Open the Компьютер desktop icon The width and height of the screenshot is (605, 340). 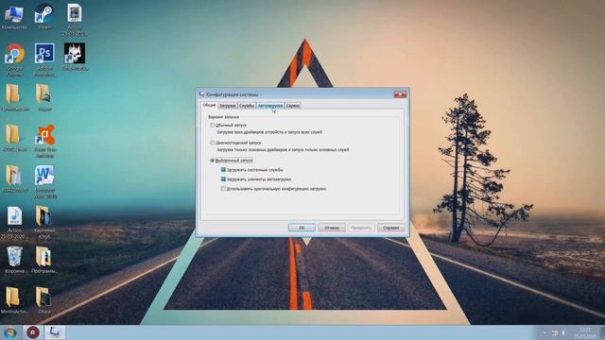(14, 17)
